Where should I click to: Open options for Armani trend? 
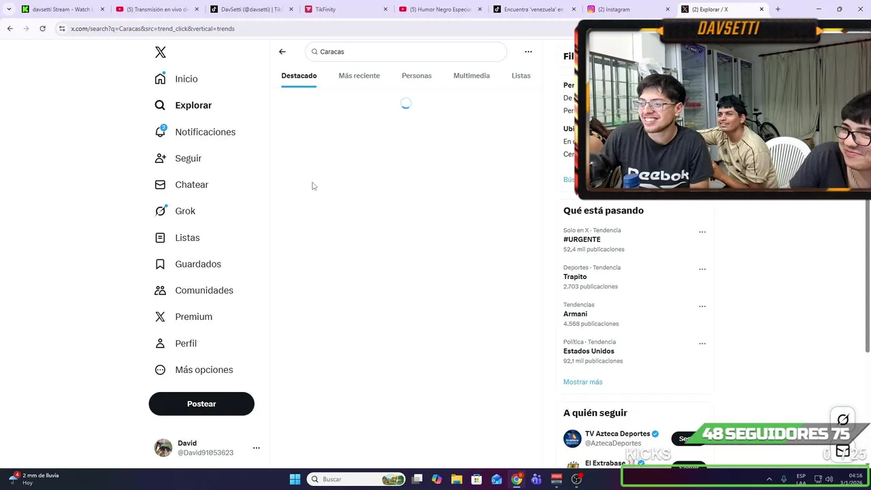coord(702,306)
